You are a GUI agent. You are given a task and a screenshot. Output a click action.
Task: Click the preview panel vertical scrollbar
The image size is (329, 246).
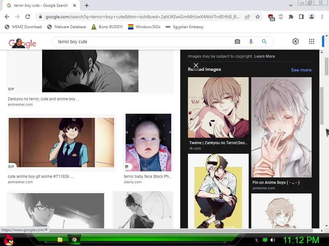[322, 106]
